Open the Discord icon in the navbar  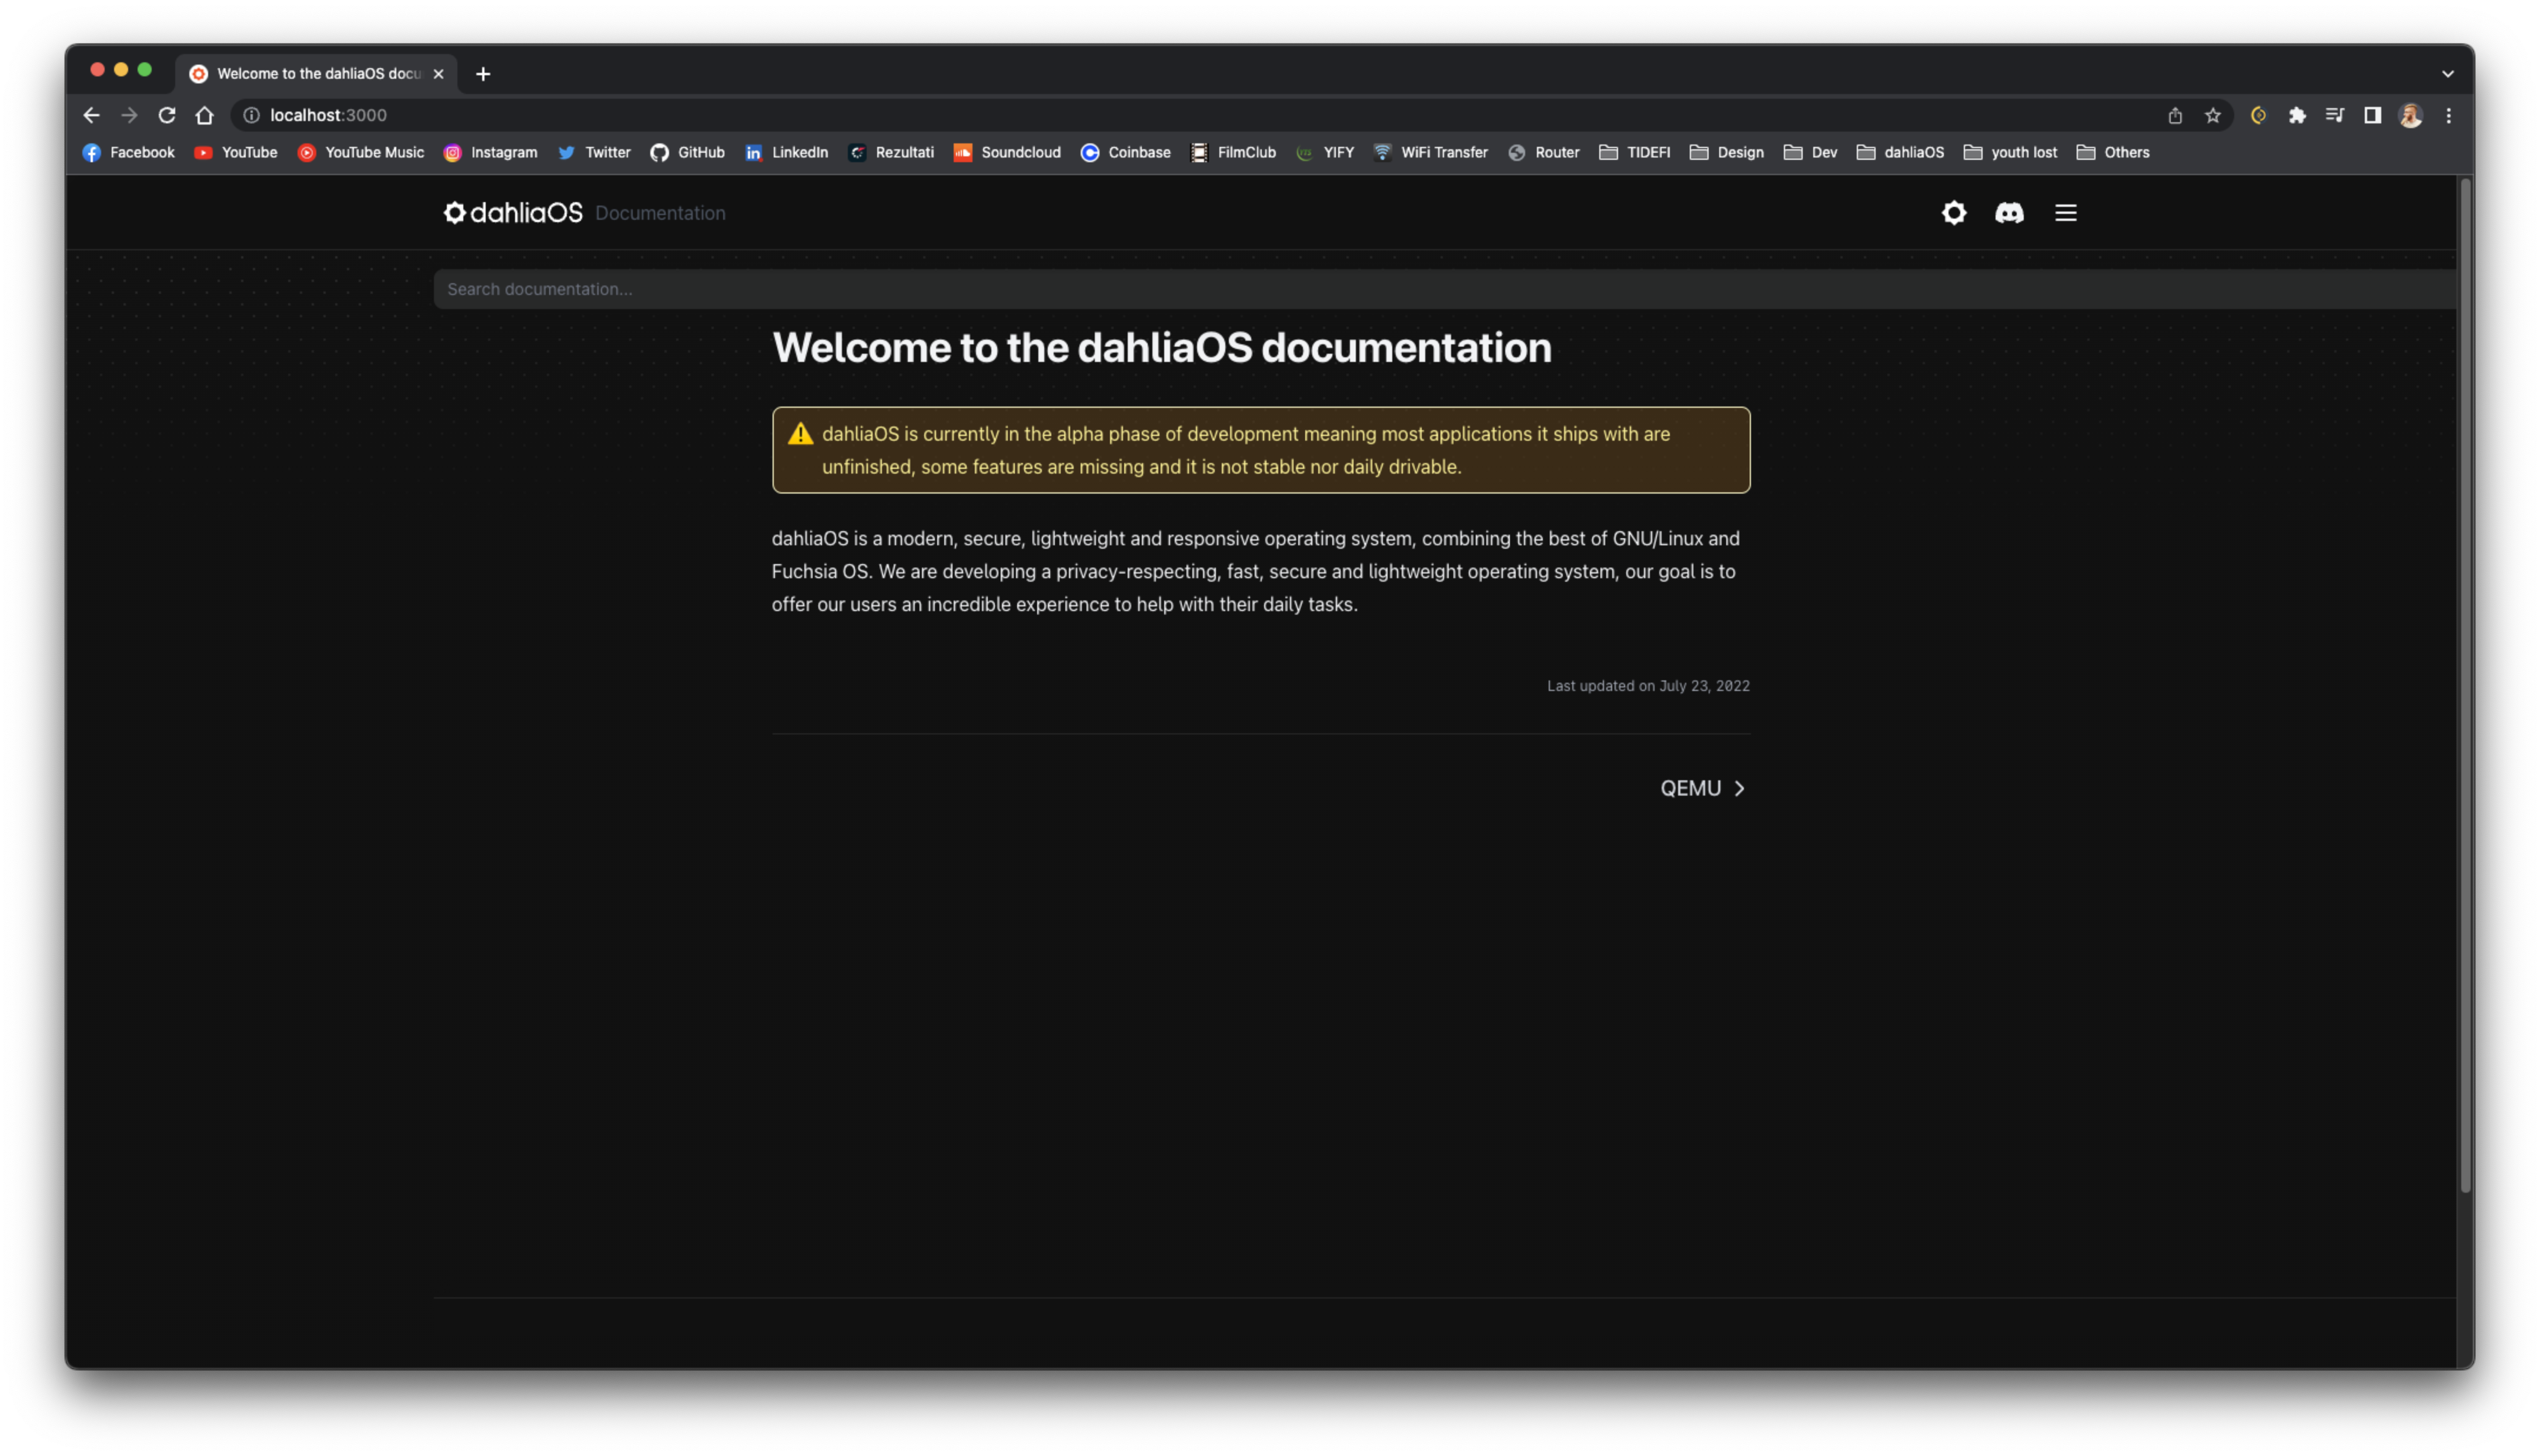click(2009, 213)
